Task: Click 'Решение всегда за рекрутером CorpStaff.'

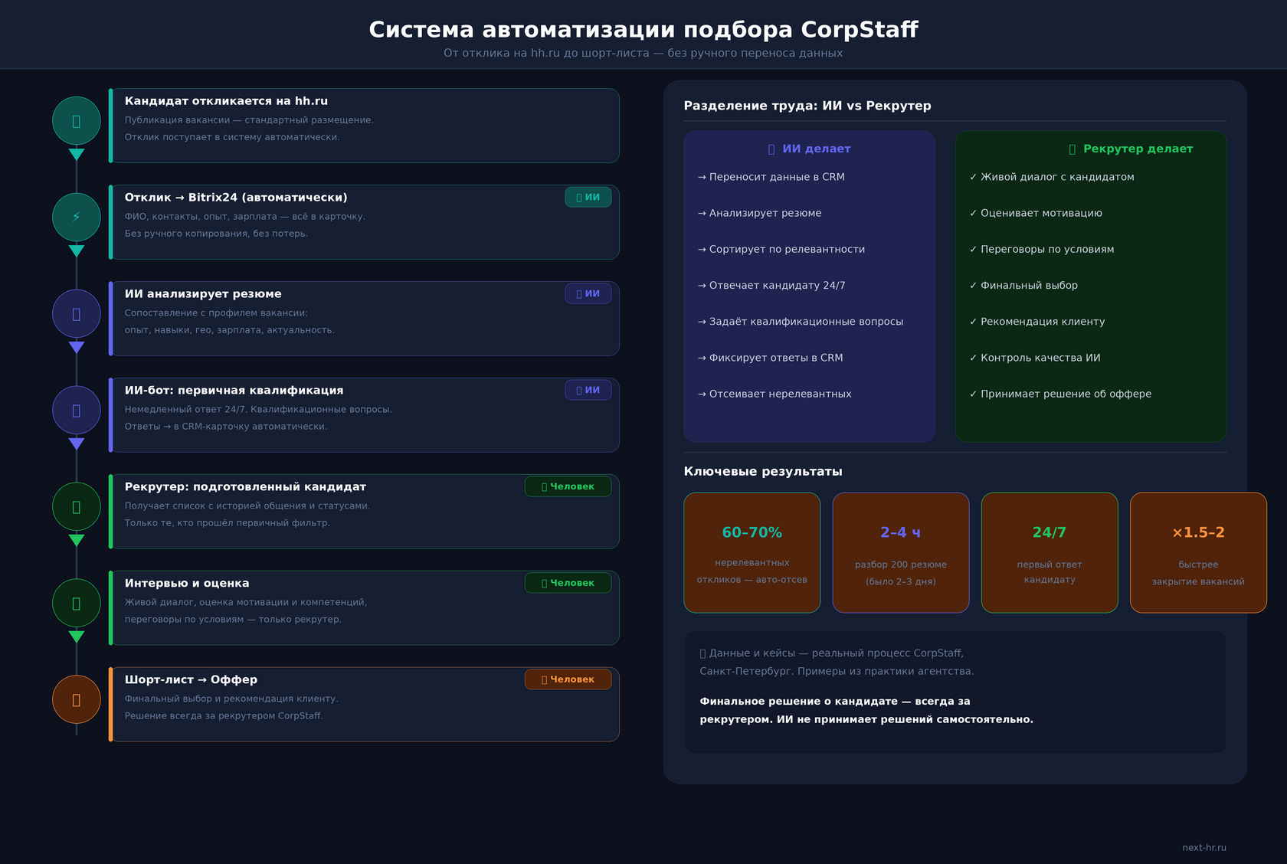Action: (x=224, y=716)
